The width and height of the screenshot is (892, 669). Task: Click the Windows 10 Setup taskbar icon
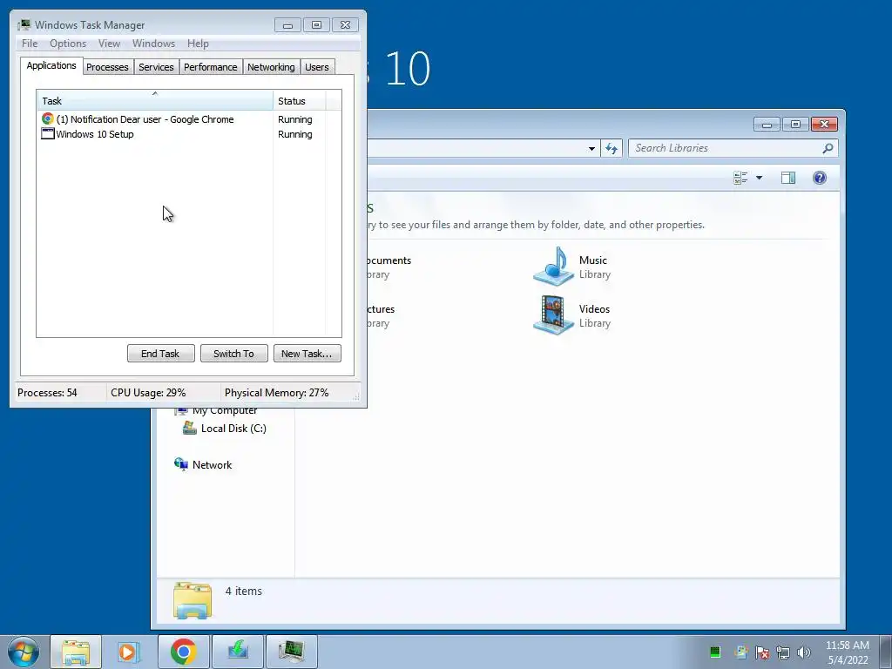tap(238, 652)
